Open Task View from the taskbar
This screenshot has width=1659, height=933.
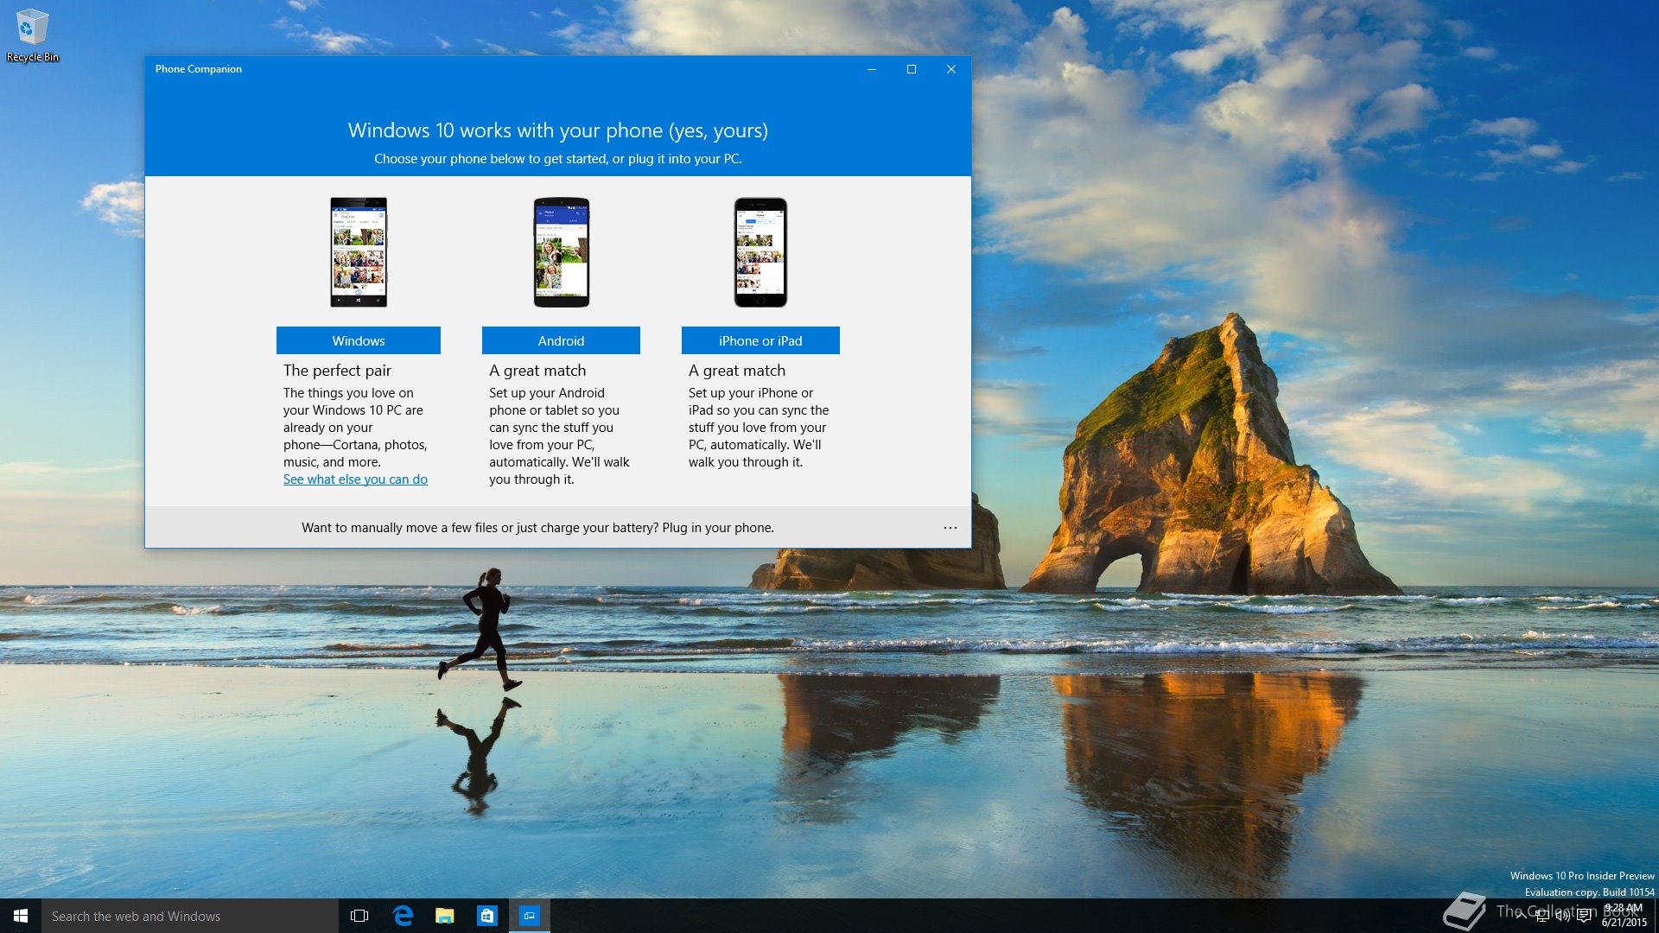359,916
